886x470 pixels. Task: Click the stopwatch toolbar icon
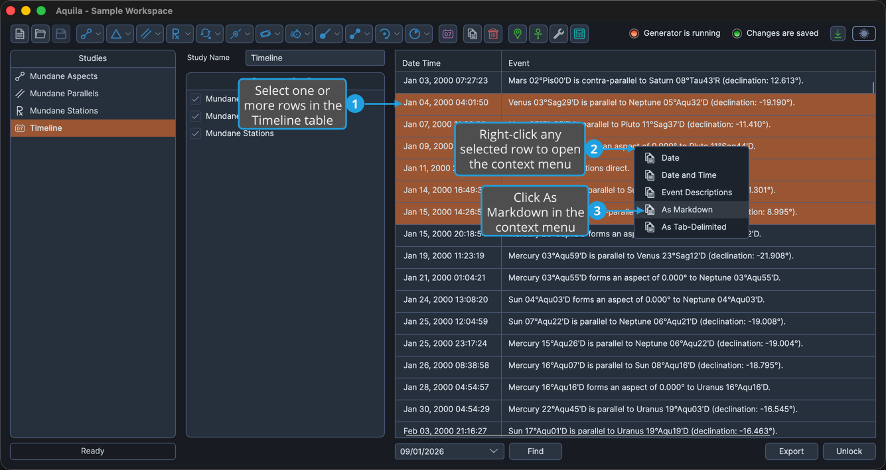(x=295, y=34)
